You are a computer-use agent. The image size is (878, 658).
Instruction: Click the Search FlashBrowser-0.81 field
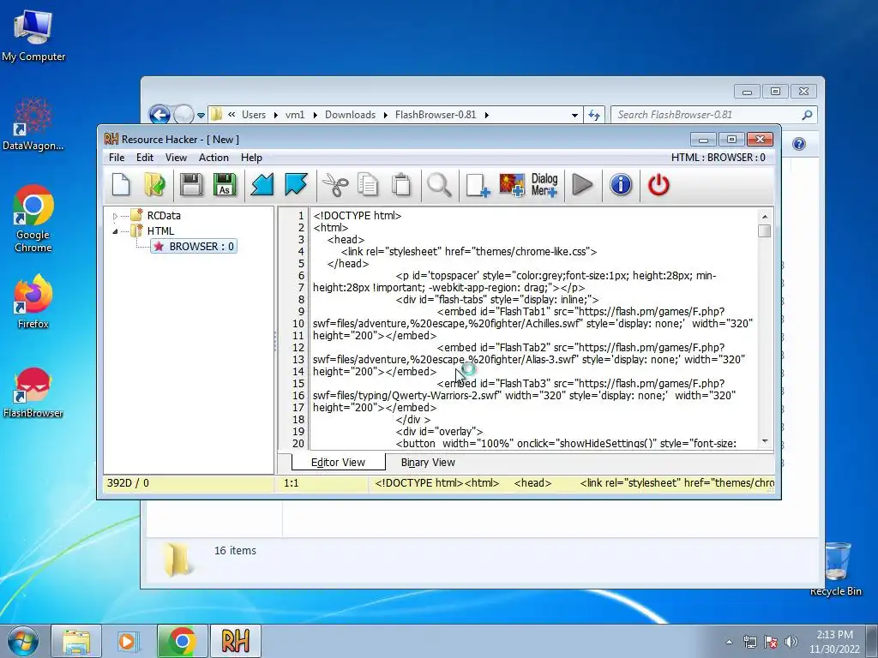(x=713, y=115)
